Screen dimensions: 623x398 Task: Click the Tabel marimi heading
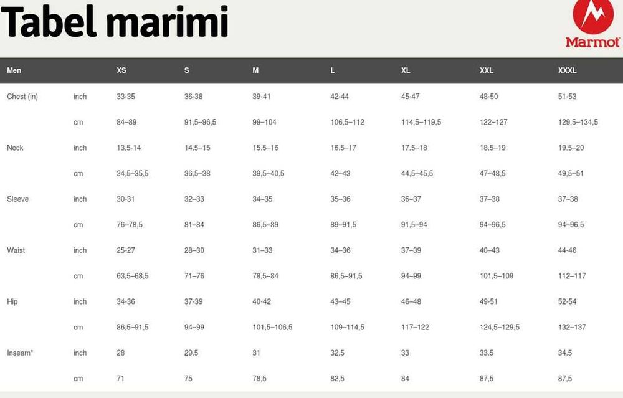(116, 23)
